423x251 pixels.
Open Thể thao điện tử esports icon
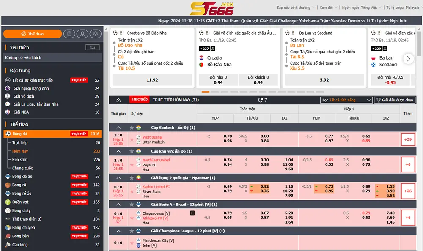[8, 219]
